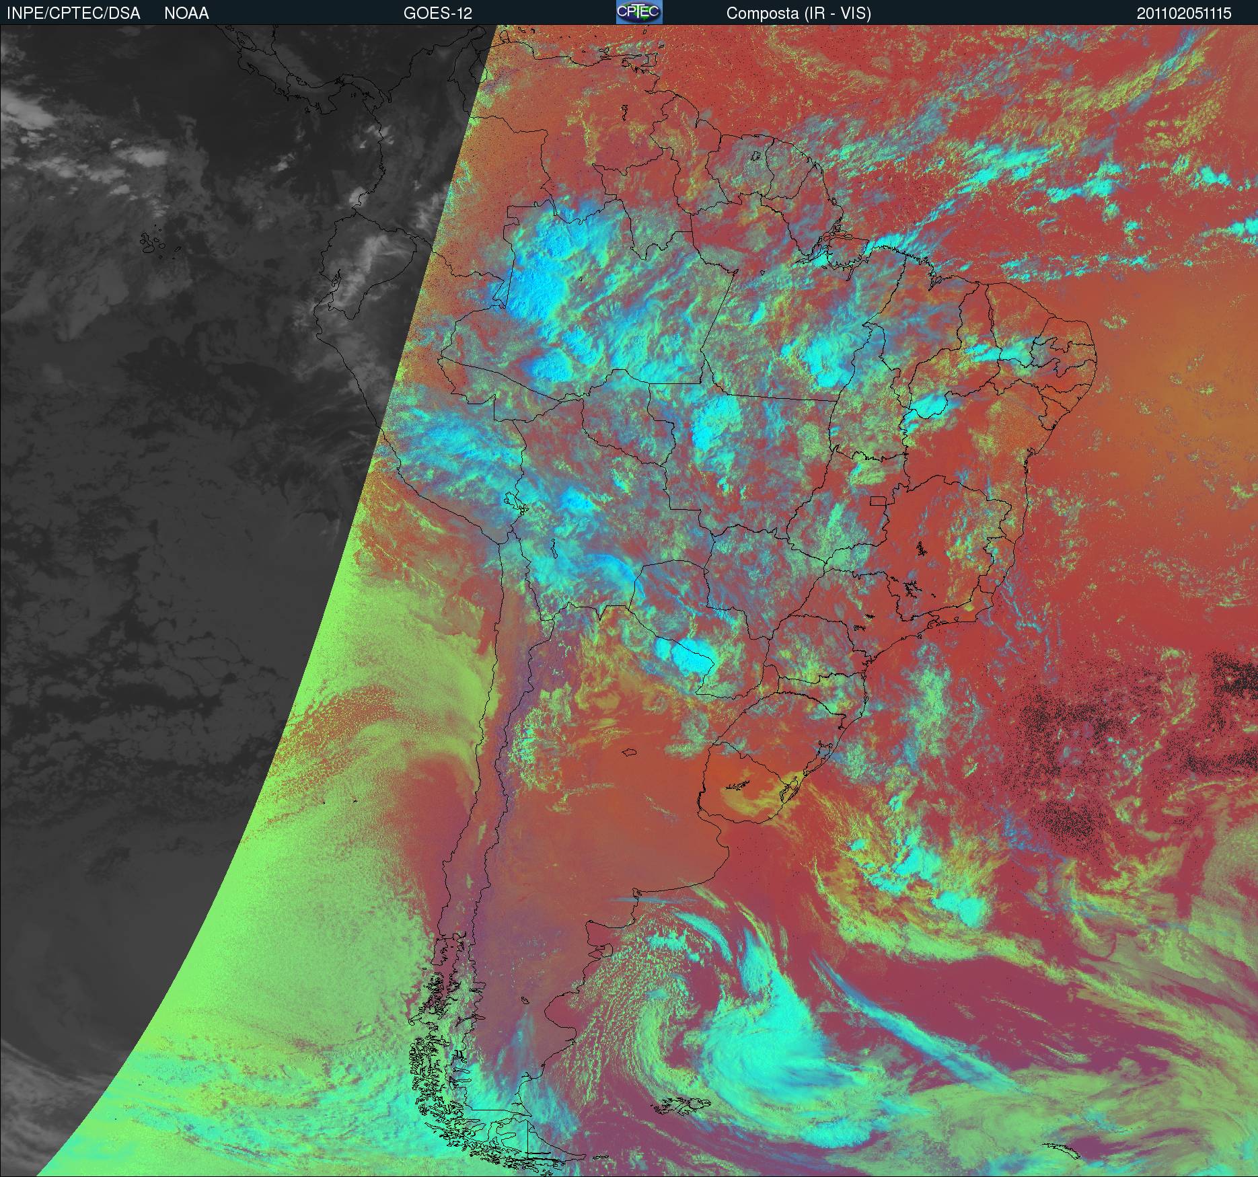Screen dimensions: 1258x1177
Task: Click the NOAA label in header
Action: point(186,13)
